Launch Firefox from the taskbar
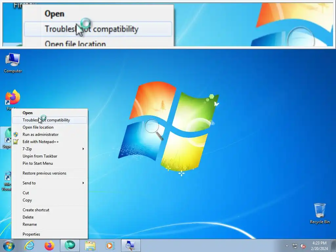Image resolution: width=336 pixels, height=252 pixels. (49, 245)
